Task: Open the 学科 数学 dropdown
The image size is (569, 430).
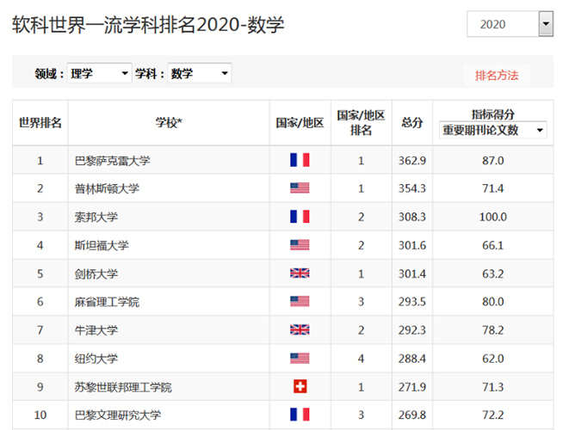Action: (x=199, y=73)
